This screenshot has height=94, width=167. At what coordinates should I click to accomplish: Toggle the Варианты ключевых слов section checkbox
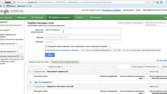pos(29,86)
